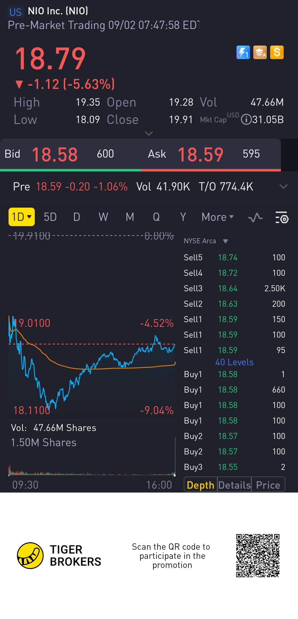Tap the Buy3 18.55 order row

coord(234,467)
